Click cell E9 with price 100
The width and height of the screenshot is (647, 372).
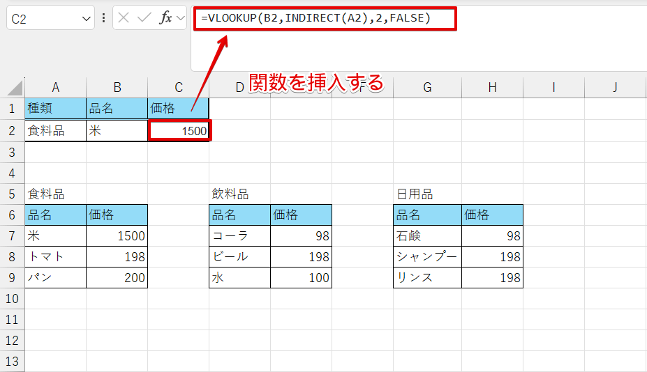302,278
